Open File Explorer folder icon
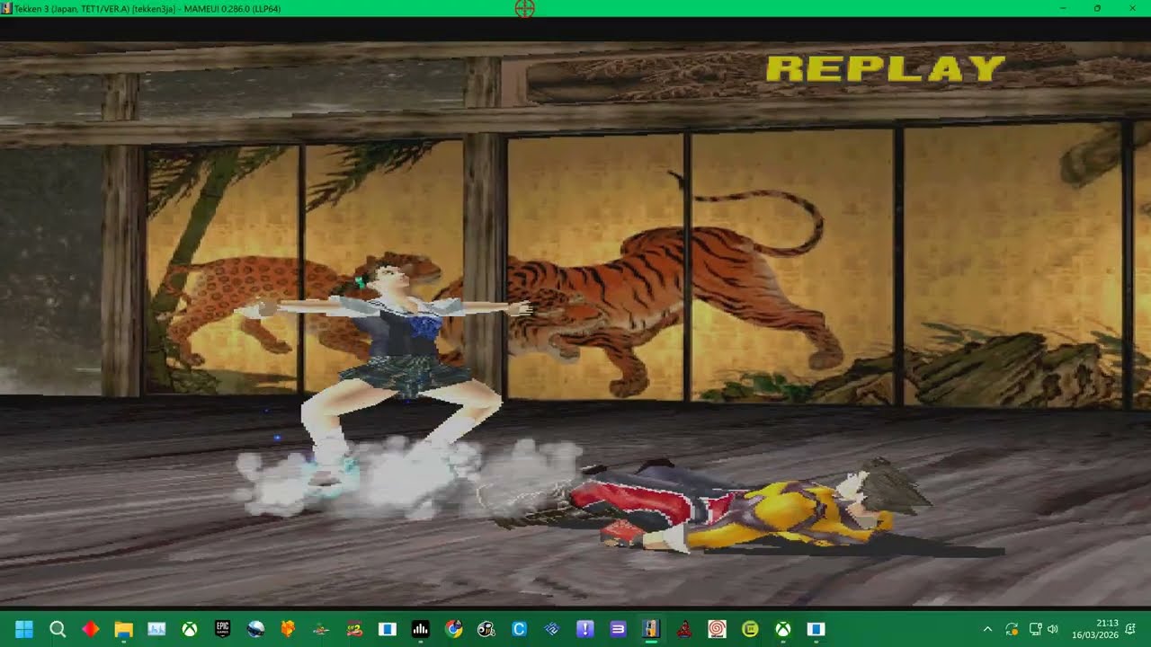 (x=123, y=629)
